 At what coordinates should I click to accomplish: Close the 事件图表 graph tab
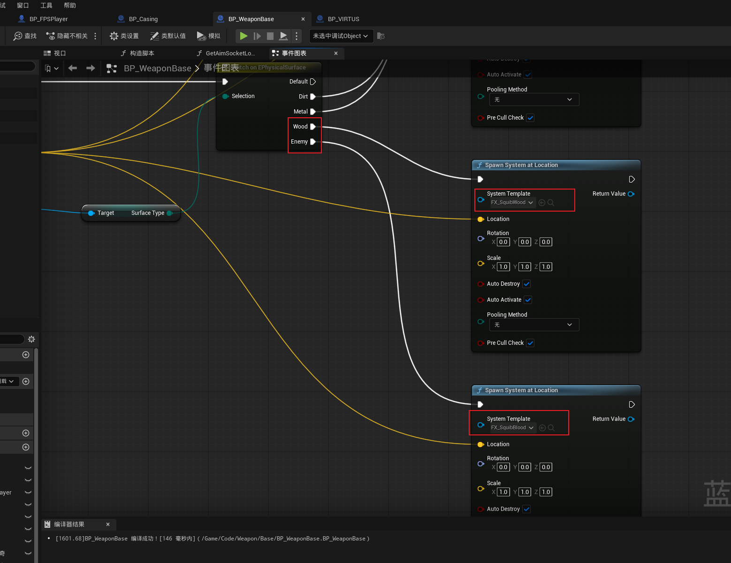pos(336,53)
